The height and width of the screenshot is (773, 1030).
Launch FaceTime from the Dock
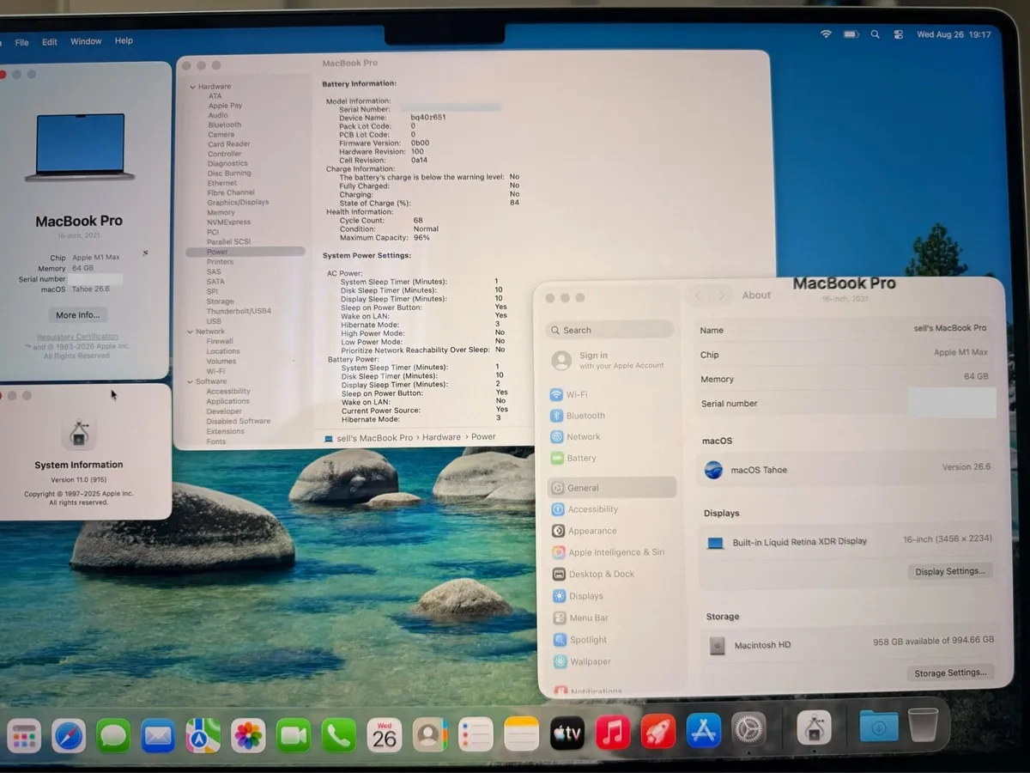click(294, 736)
